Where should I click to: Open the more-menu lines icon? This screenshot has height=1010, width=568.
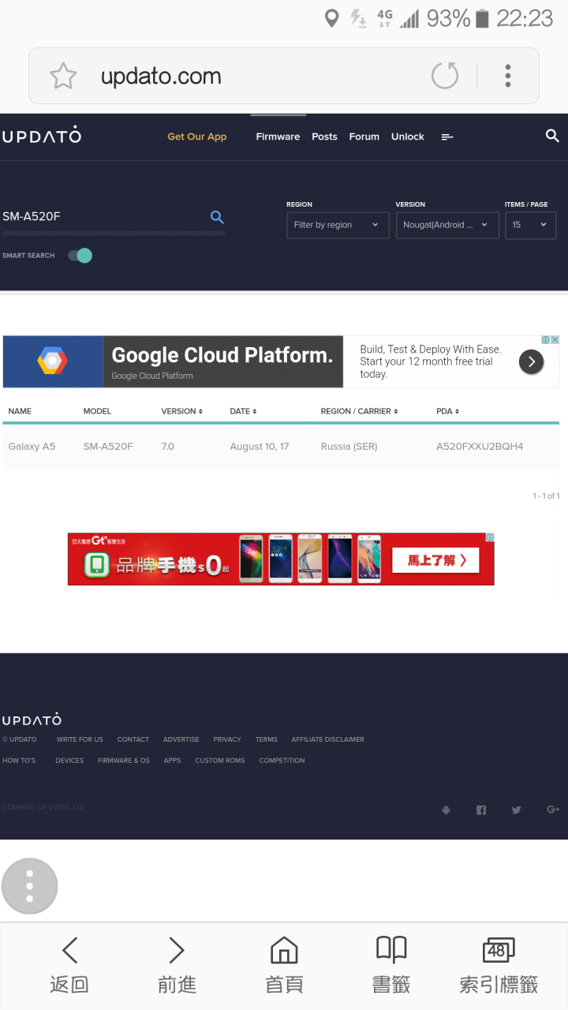coord(447,137)
